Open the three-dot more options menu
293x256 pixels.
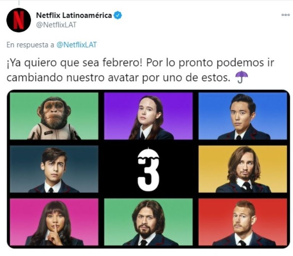285,15
